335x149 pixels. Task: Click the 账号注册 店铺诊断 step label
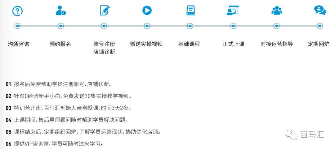[x=104, y=48]
